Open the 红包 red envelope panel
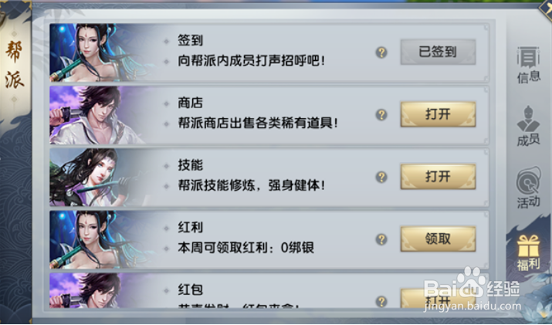 click(x=438, y=299)
